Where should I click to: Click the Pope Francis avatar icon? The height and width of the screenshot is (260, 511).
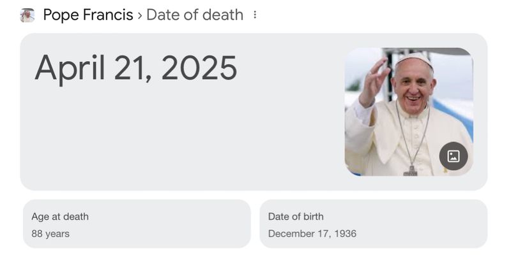click(27, 15)
